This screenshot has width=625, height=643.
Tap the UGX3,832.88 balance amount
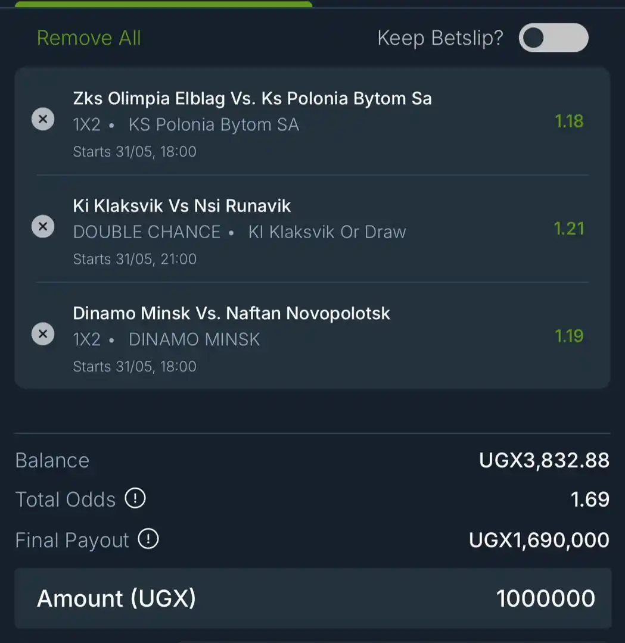click(544, 460)
